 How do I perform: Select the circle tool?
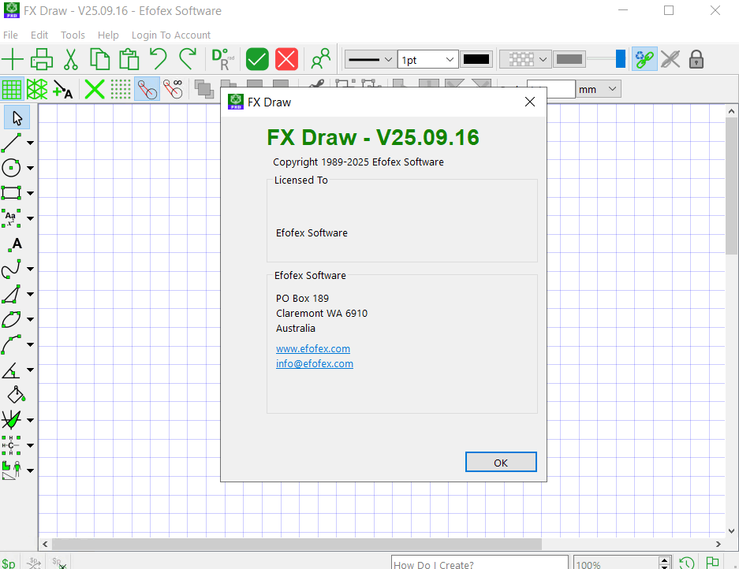[11, 168]
